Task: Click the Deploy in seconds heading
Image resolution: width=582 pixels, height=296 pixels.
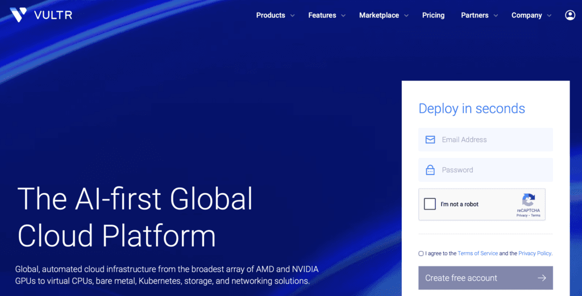Action: pyautogui.click(x=472, y=109)
